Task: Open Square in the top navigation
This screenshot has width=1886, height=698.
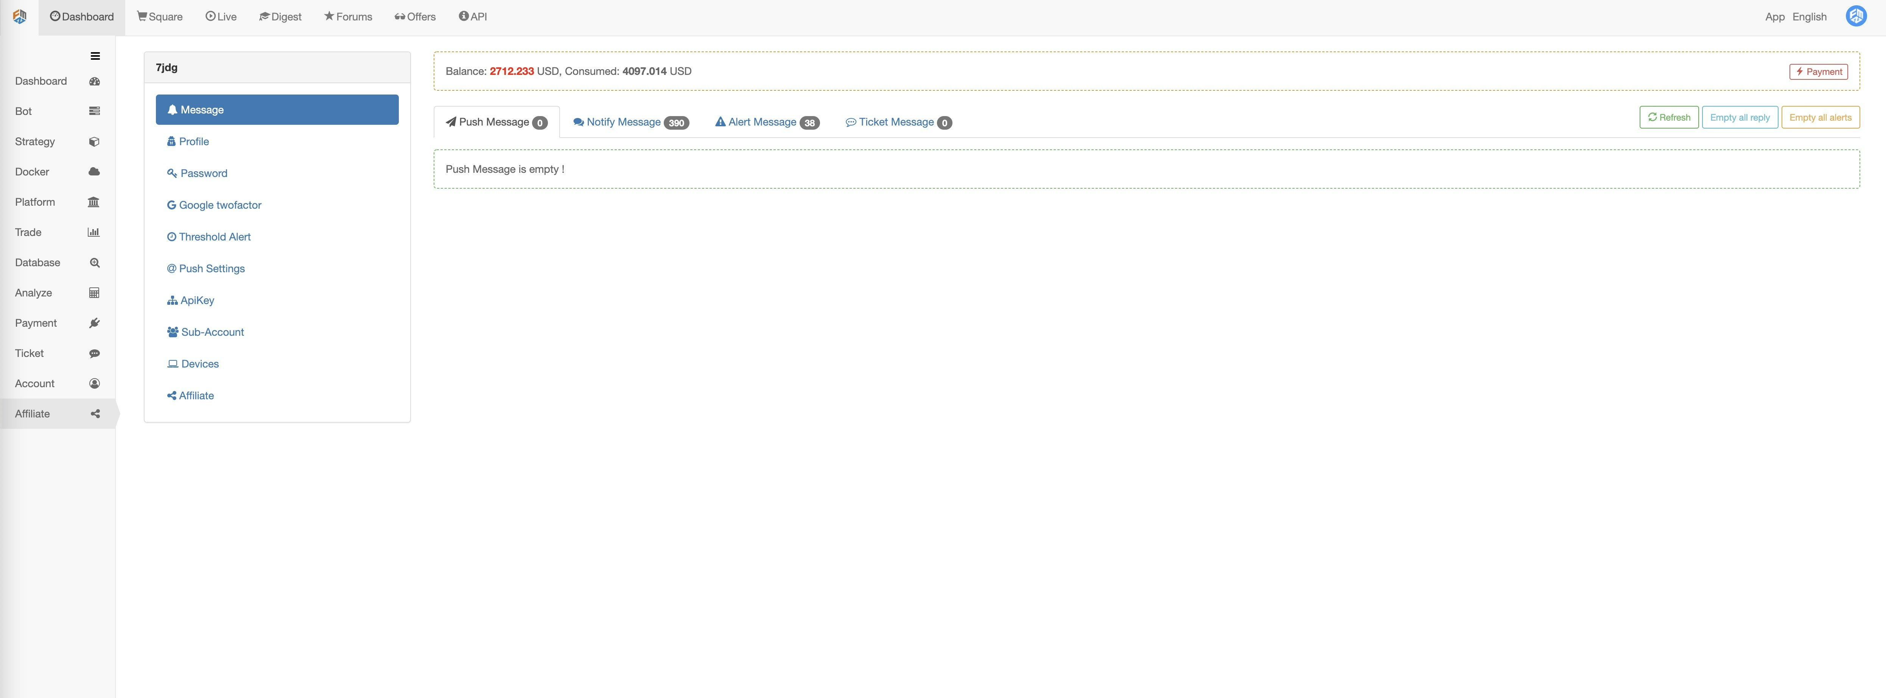Action: coord(160,17)
